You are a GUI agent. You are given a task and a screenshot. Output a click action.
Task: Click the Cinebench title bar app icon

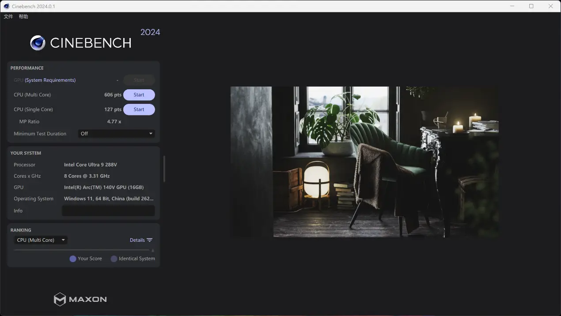point(6,6)
